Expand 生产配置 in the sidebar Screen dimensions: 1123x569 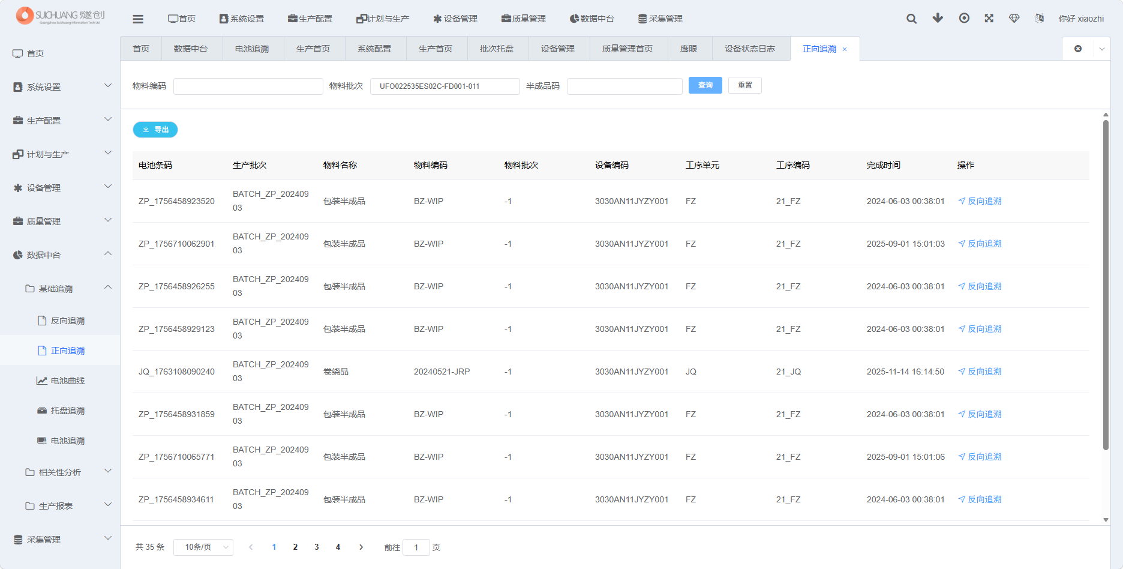[x=60, y=121]
